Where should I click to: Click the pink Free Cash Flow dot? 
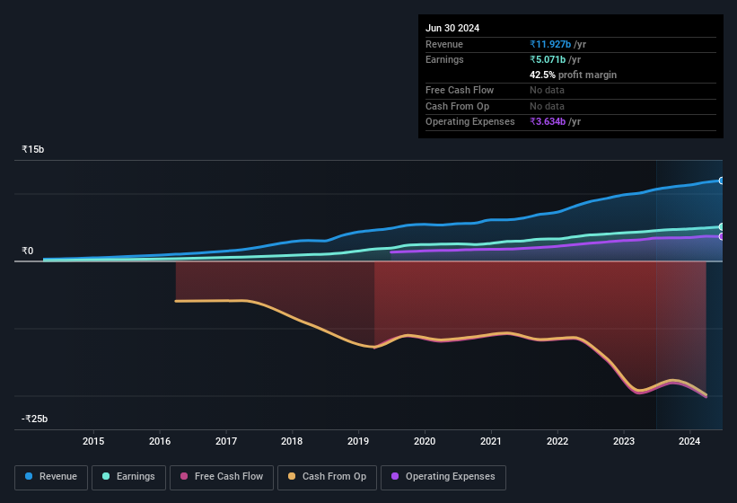[x=184, y=476]
